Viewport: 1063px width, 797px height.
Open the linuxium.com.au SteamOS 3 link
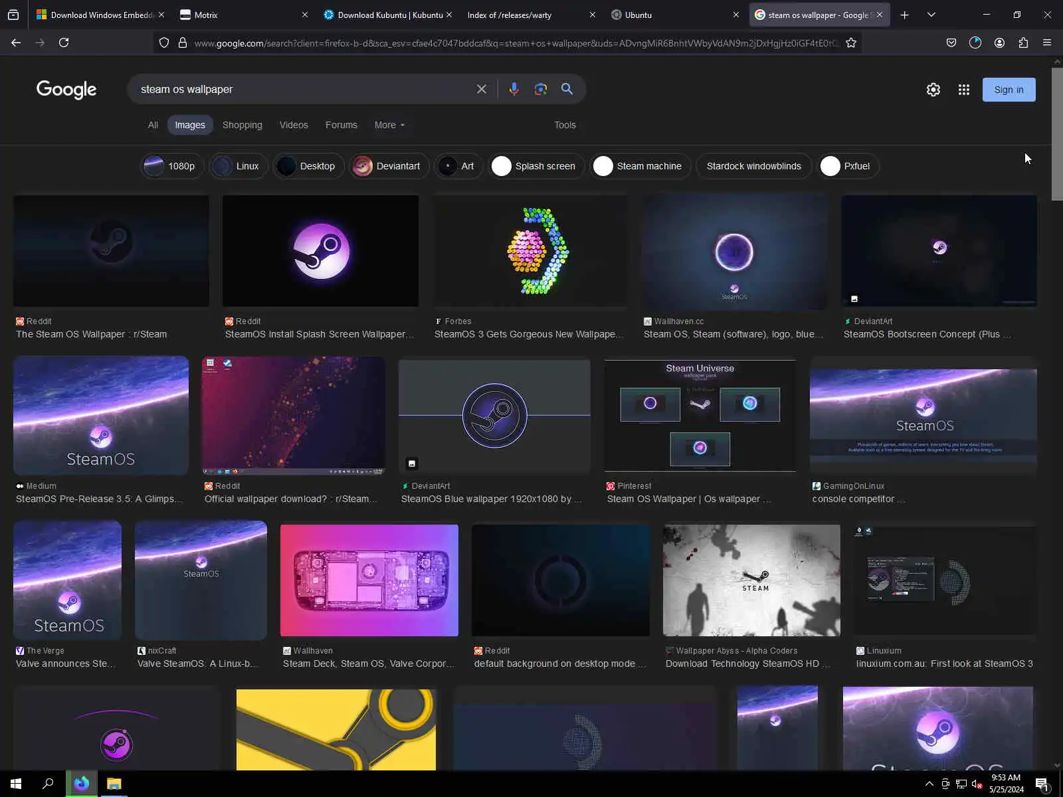[x=944, y=664]
